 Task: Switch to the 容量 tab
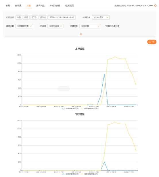8,5
